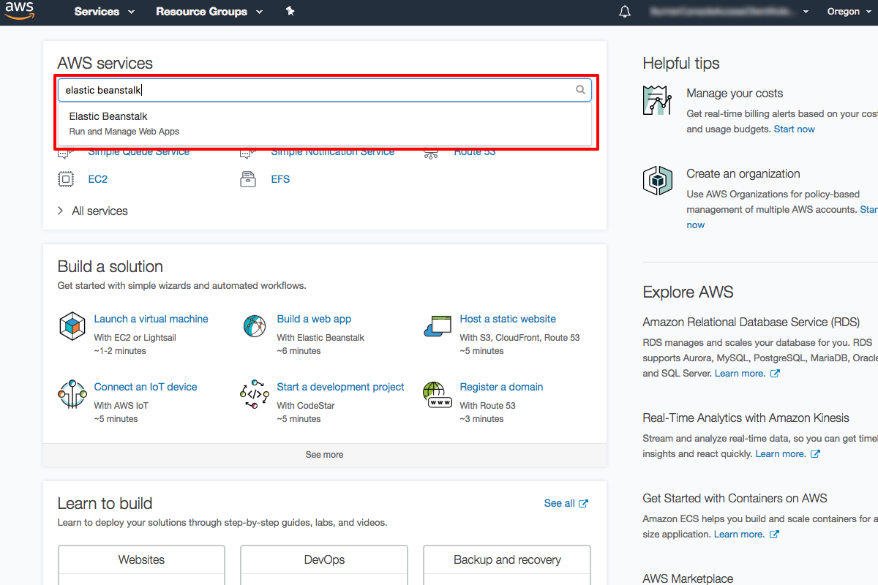Click the Connect an IoT device icon
The width and height of the screenshot is (878, 585).
tap(72, 394)
